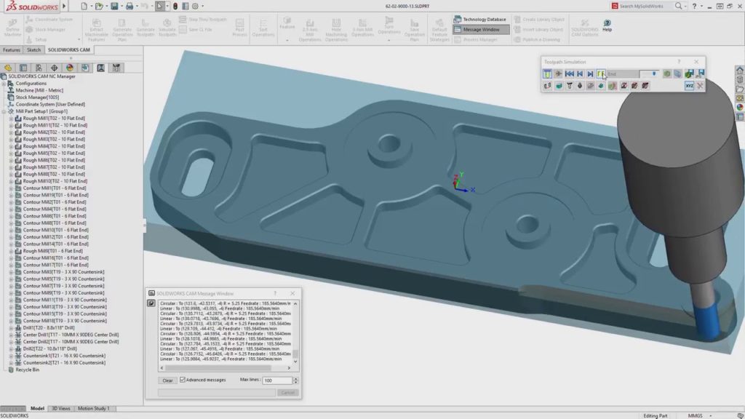Toggle the Advanced messages checkbox
Viewport: 745px width, 419px height.
[183, 379]
